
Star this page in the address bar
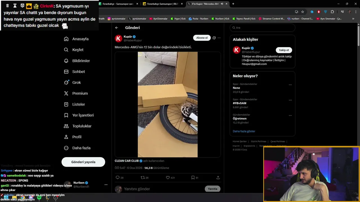tap(303, 12)
